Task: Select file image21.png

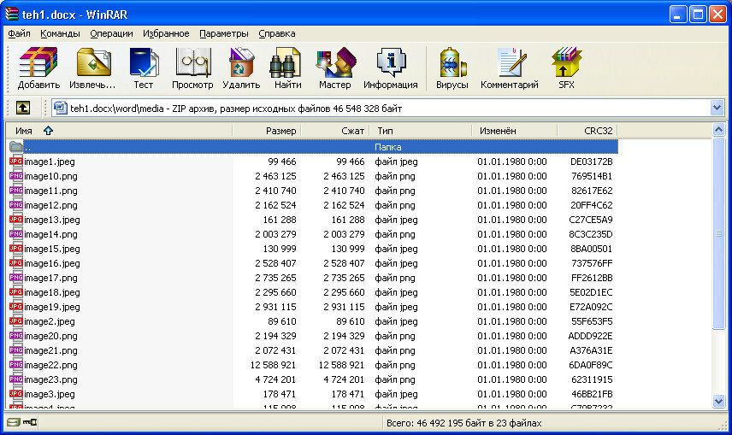Action: pos(51,350)
